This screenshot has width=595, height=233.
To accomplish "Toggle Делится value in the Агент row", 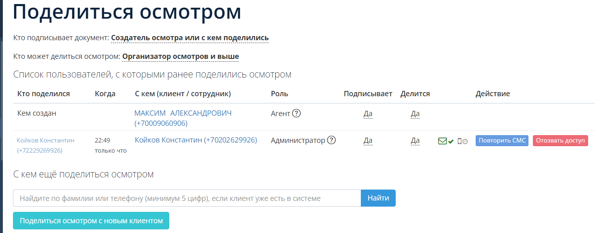I will point(415,114).
